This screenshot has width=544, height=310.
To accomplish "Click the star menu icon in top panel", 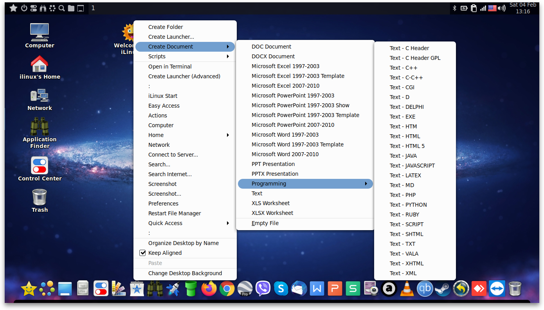I will pyautogui.click(x=13, y=8).
